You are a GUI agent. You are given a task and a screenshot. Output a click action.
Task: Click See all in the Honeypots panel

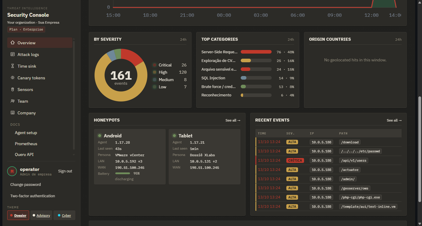pyautogui.click(x=233, y=120)
